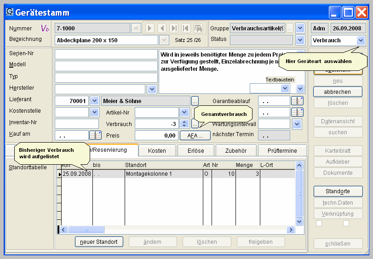Go to previous record arrow
Screen dimensions: 373x259
click(x=162, y=28)
